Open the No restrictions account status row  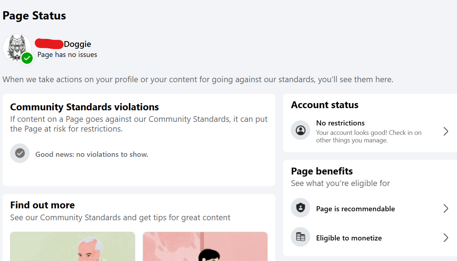pos(370,131)
